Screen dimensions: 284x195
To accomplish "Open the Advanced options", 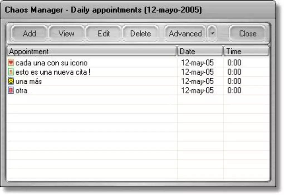I will click(185, 33).
